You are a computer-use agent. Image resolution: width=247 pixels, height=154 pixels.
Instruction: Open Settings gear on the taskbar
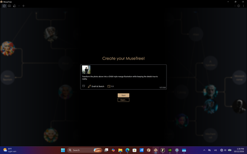pos(177,150)
